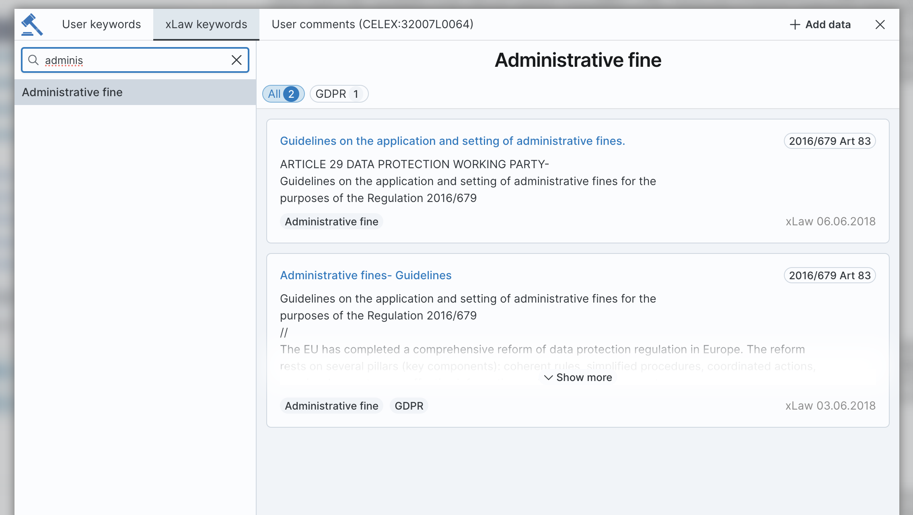
Task: Click the adminis search input field
Action: click(133, 60)
